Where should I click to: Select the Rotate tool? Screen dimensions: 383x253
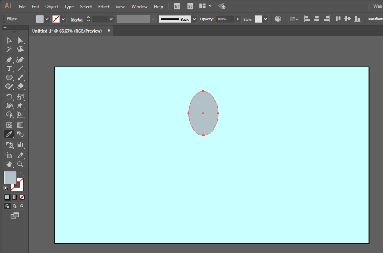click(x=9, y=97)
